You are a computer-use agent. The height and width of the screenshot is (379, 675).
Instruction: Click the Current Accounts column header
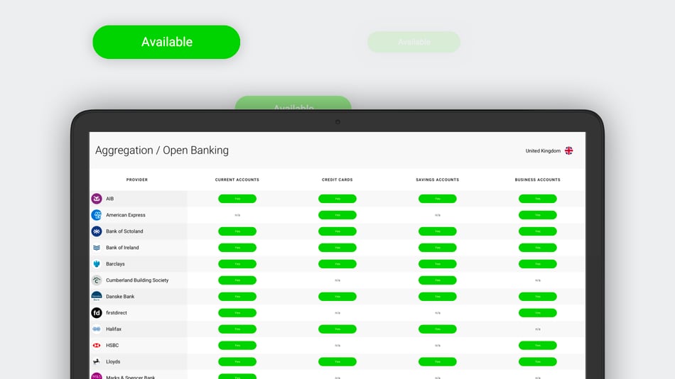coord(237,180)
